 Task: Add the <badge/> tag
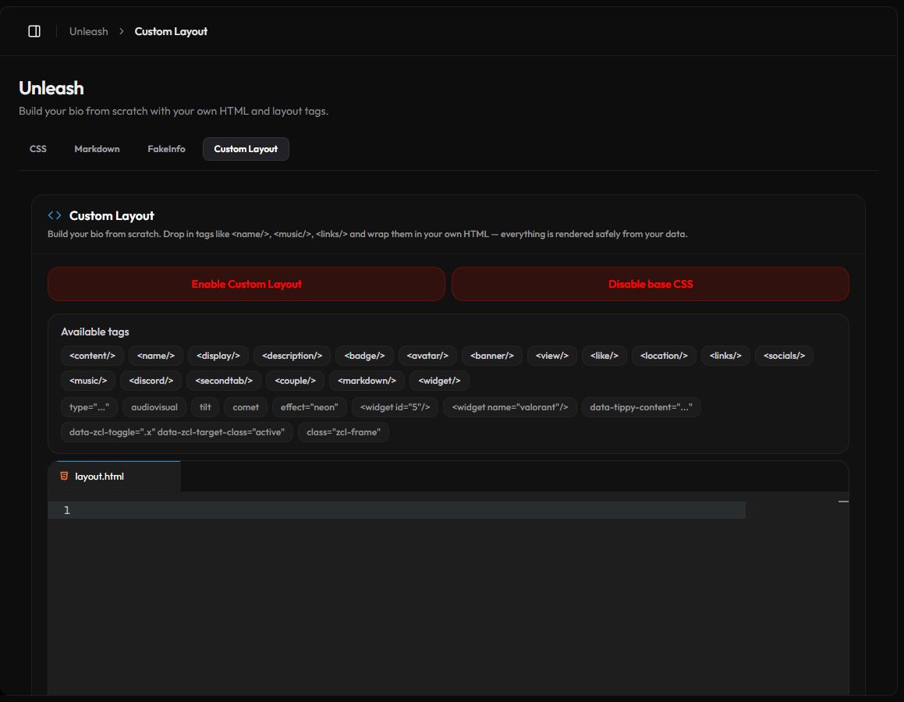point(364,356)
